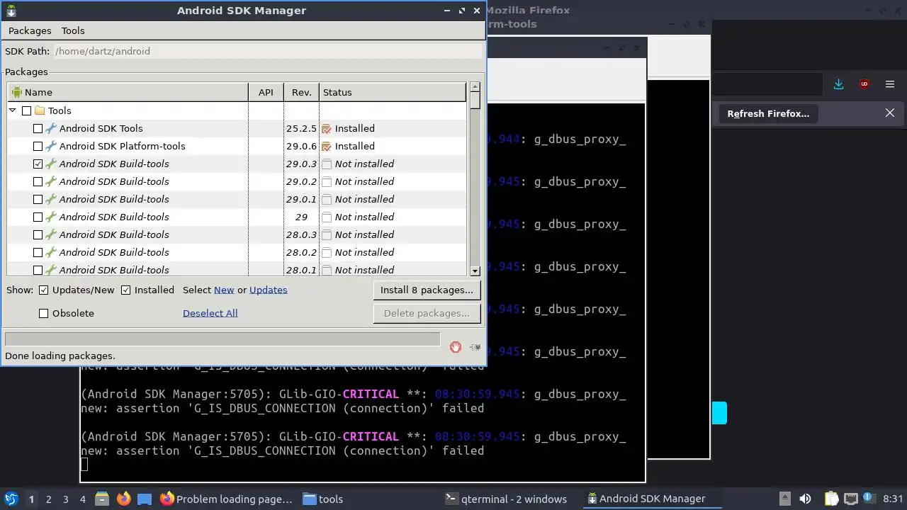Sort by the API column header
The height and width of the screenshot is (510, 907).
coord(266,92)
